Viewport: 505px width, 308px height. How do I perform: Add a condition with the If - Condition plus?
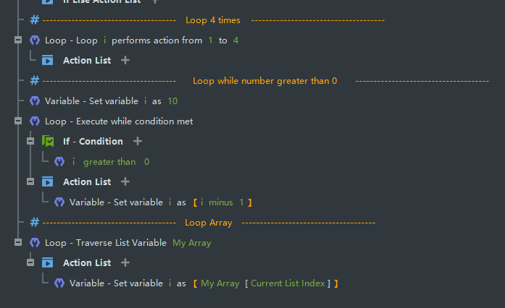click(x=138, y=142)
